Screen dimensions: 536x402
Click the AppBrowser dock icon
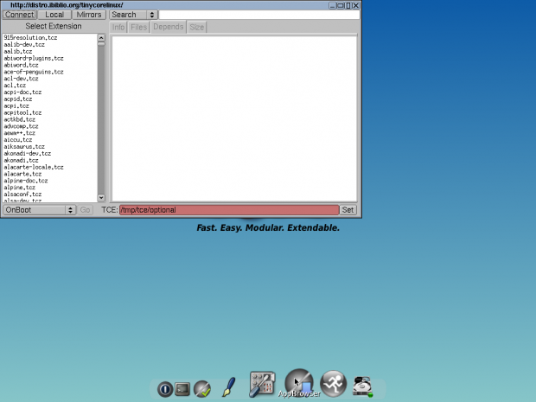(x=299, y=383)
